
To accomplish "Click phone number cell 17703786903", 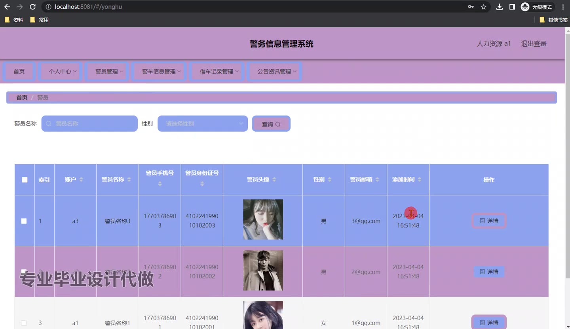I will coord(160,221).
